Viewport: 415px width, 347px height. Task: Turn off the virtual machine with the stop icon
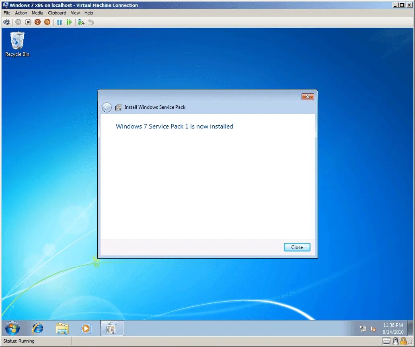pyautogui.click(x=28, y=22)
